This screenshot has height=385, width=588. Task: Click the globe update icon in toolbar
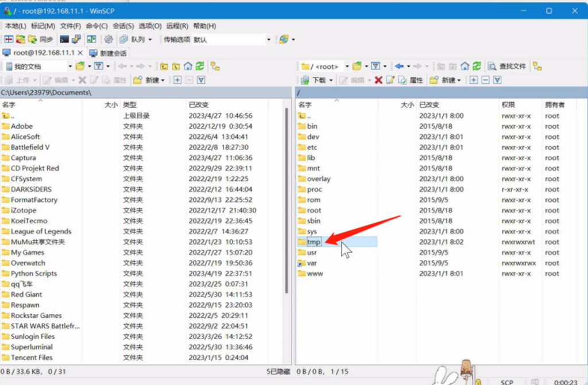284,40
